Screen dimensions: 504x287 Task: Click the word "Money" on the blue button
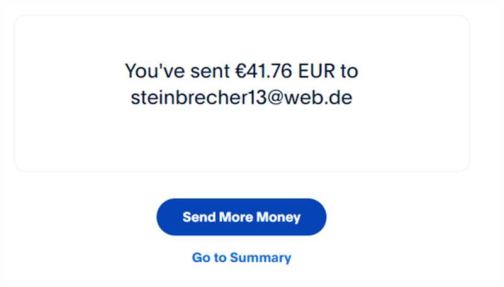click(278, 218)
